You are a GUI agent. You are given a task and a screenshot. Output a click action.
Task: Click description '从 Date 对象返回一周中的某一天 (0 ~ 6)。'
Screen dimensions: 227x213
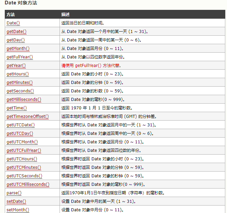(x=101, y=40)
